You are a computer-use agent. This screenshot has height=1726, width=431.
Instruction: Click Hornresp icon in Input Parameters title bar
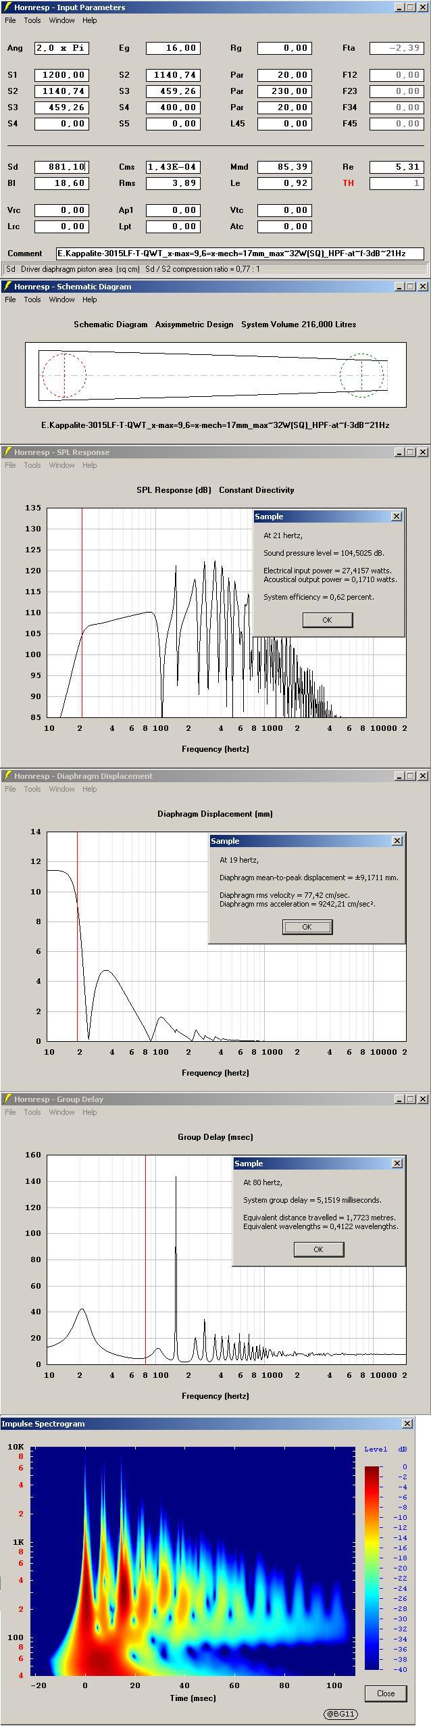point(7,7)
